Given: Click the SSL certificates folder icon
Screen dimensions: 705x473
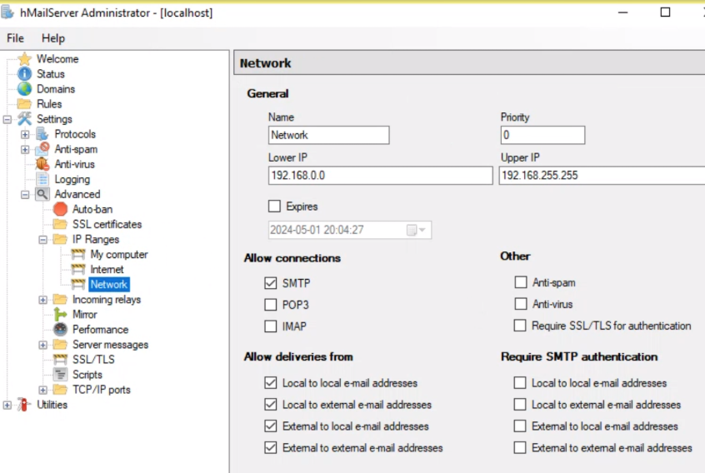Looking at the screenshot, I should point(60,224).
